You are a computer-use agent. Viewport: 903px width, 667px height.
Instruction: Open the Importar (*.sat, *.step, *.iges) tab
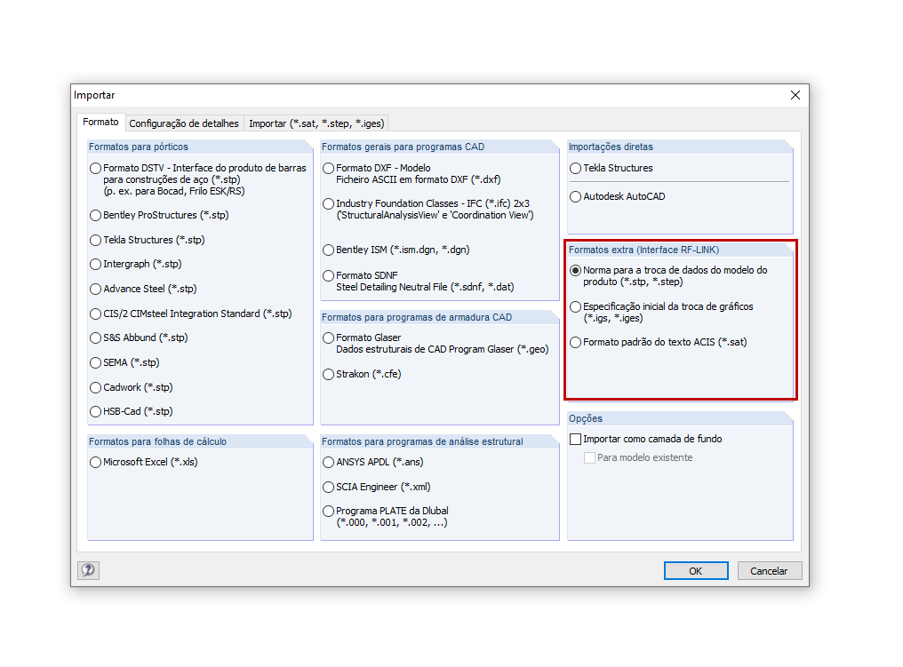pyautogui.click(x=316, y=123)
